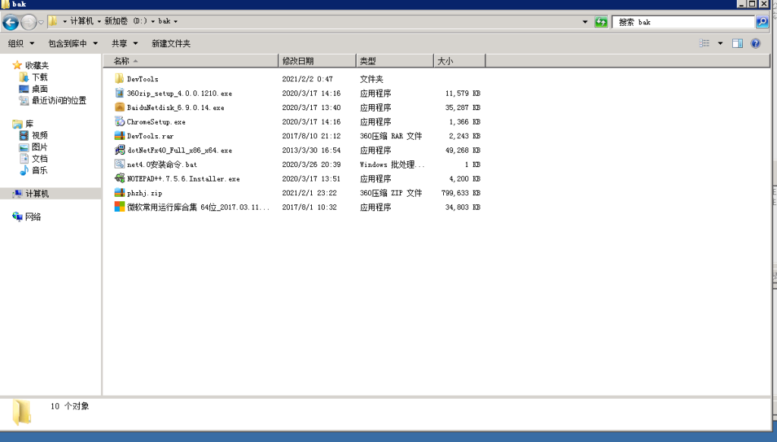Toggle the preview pane icon

[738, 43]
